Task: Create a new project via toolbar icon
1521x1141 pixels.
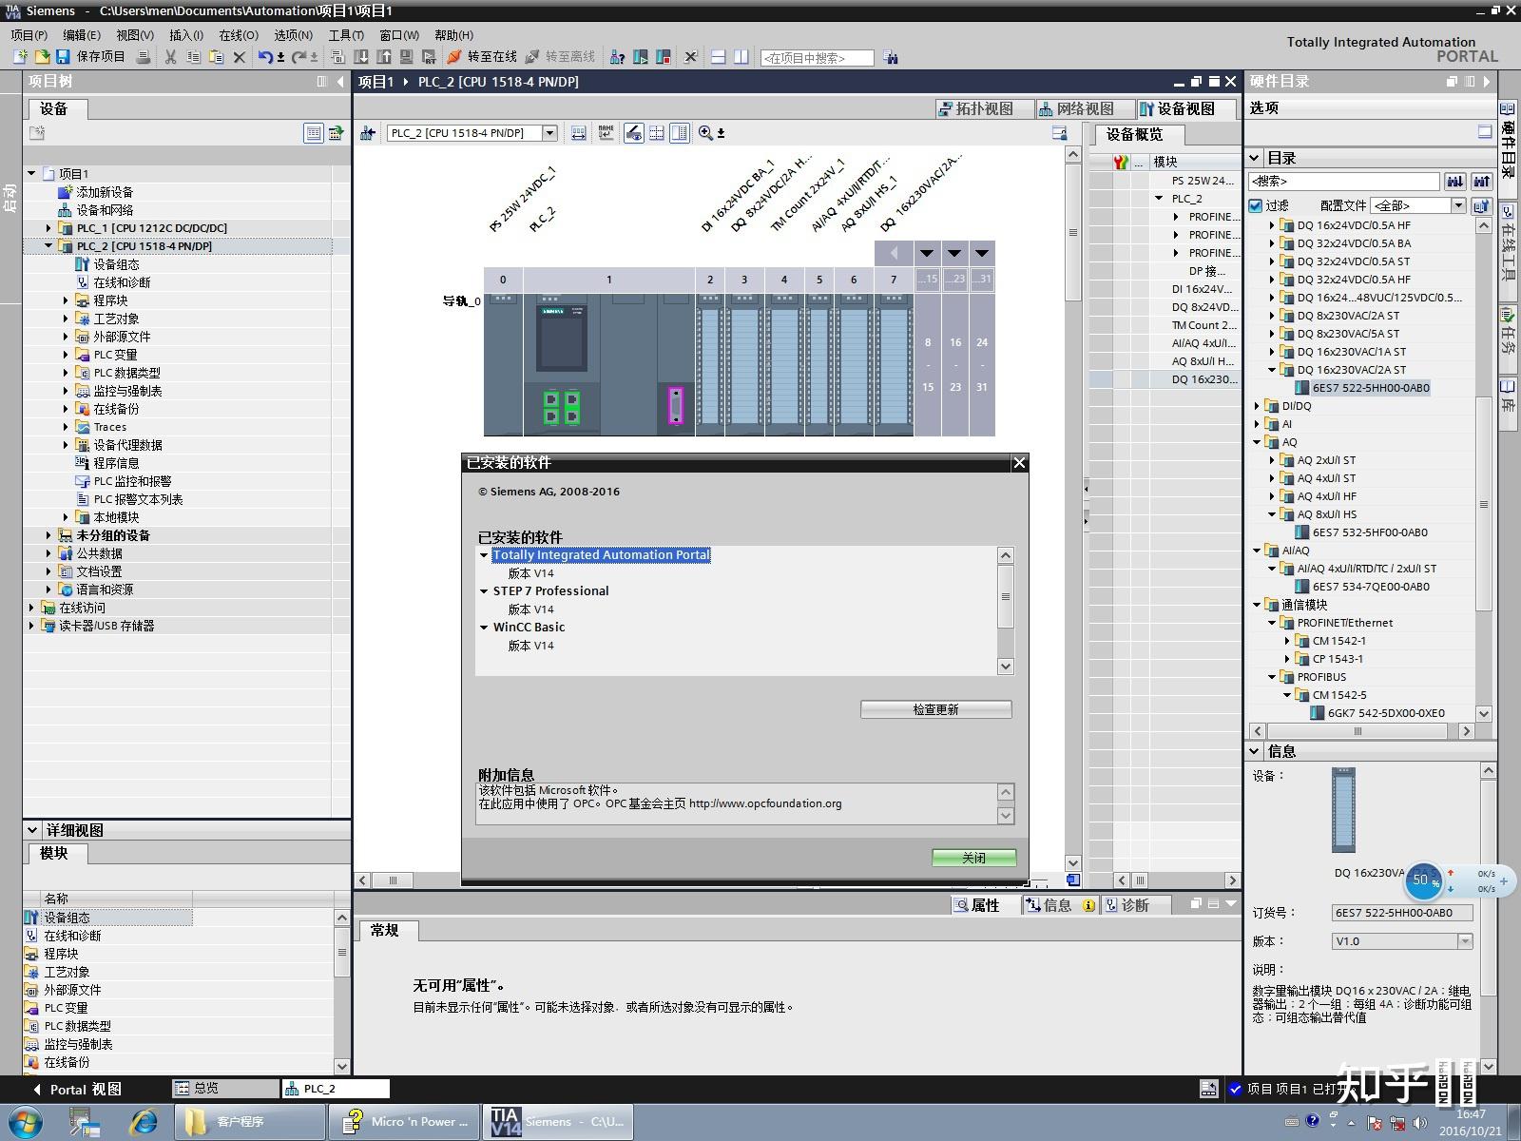Action: tap(20, 57)
